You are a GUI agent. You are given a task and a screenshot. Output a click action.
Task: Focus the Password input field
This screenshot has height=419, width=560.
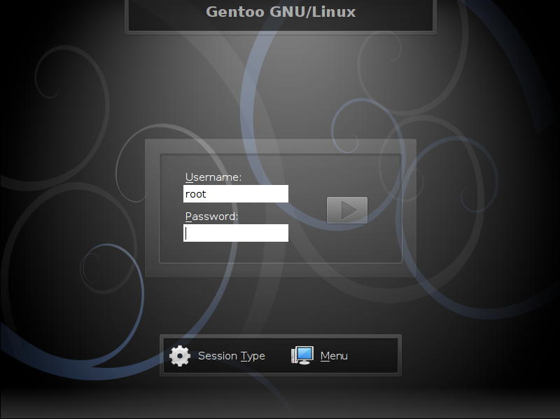pyautogui.click(x=236, y=233)
